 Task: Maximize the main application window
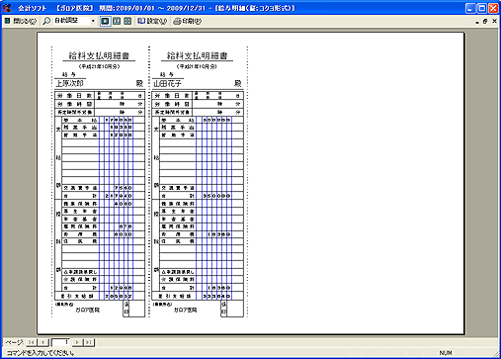coord(482,8)
